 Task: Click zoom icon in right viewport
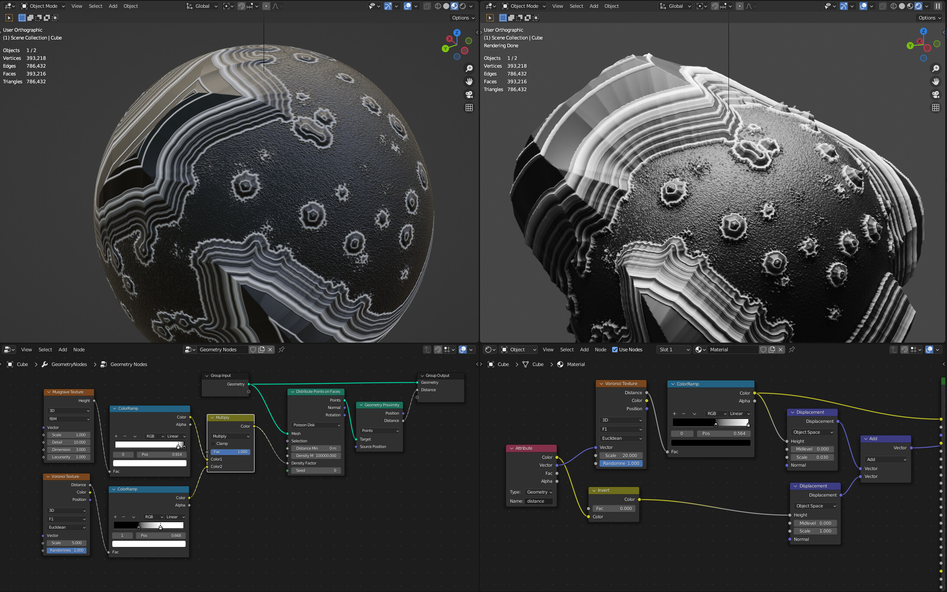pyautogui.click(x=936, y=69)
